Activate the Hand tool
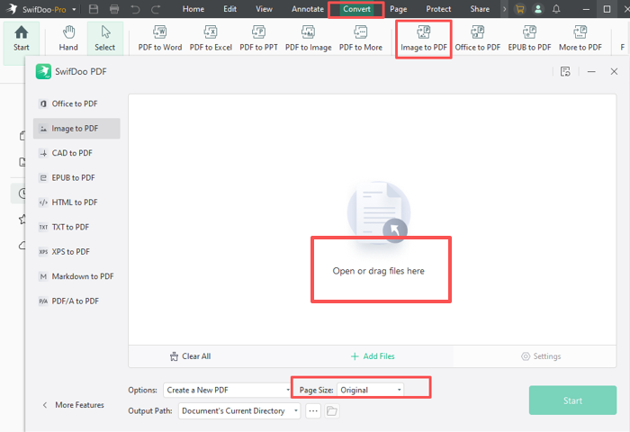 pos(68,38)
